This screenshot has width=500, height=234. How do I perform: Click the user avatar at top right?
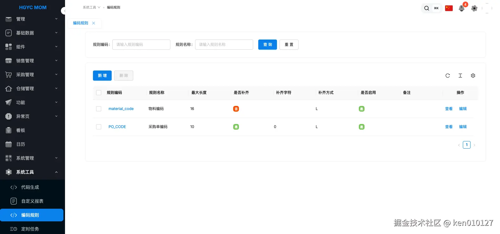pyautogui.click(x=487, y=8)
